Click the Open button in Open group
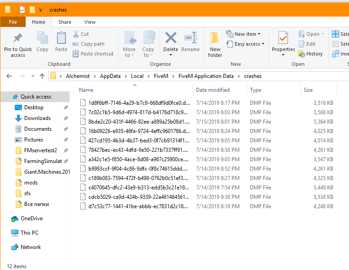349x270 pixels. (311, 34)
